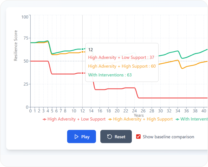Hide the High Adversity + High Support line
208x167 pixels.
point(143,119)
